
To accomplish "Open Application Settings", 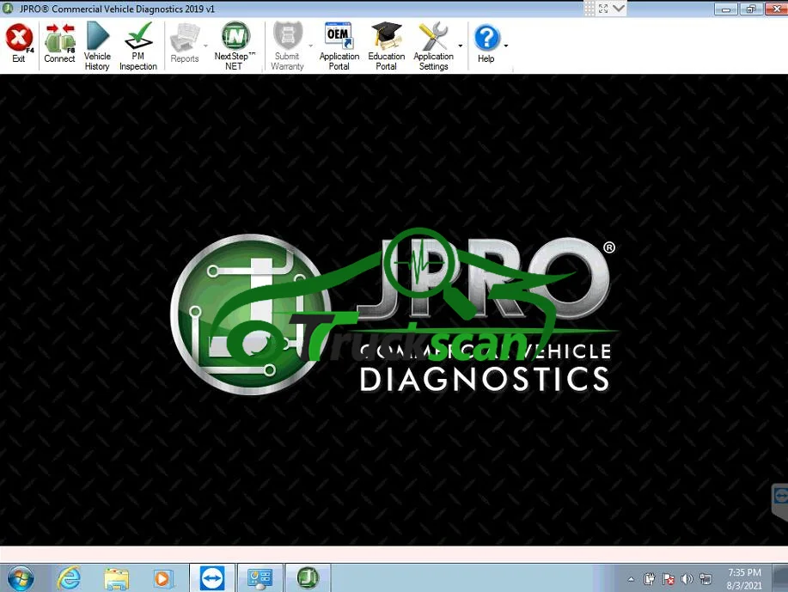I will click(x=433, y=46).
